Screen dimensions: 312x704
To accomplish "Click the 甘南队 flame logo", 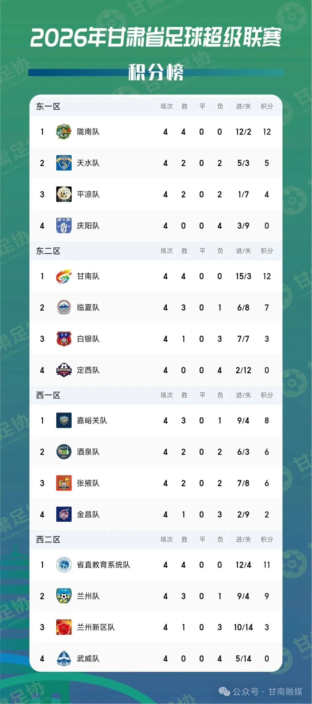I will tap(64, 276).
